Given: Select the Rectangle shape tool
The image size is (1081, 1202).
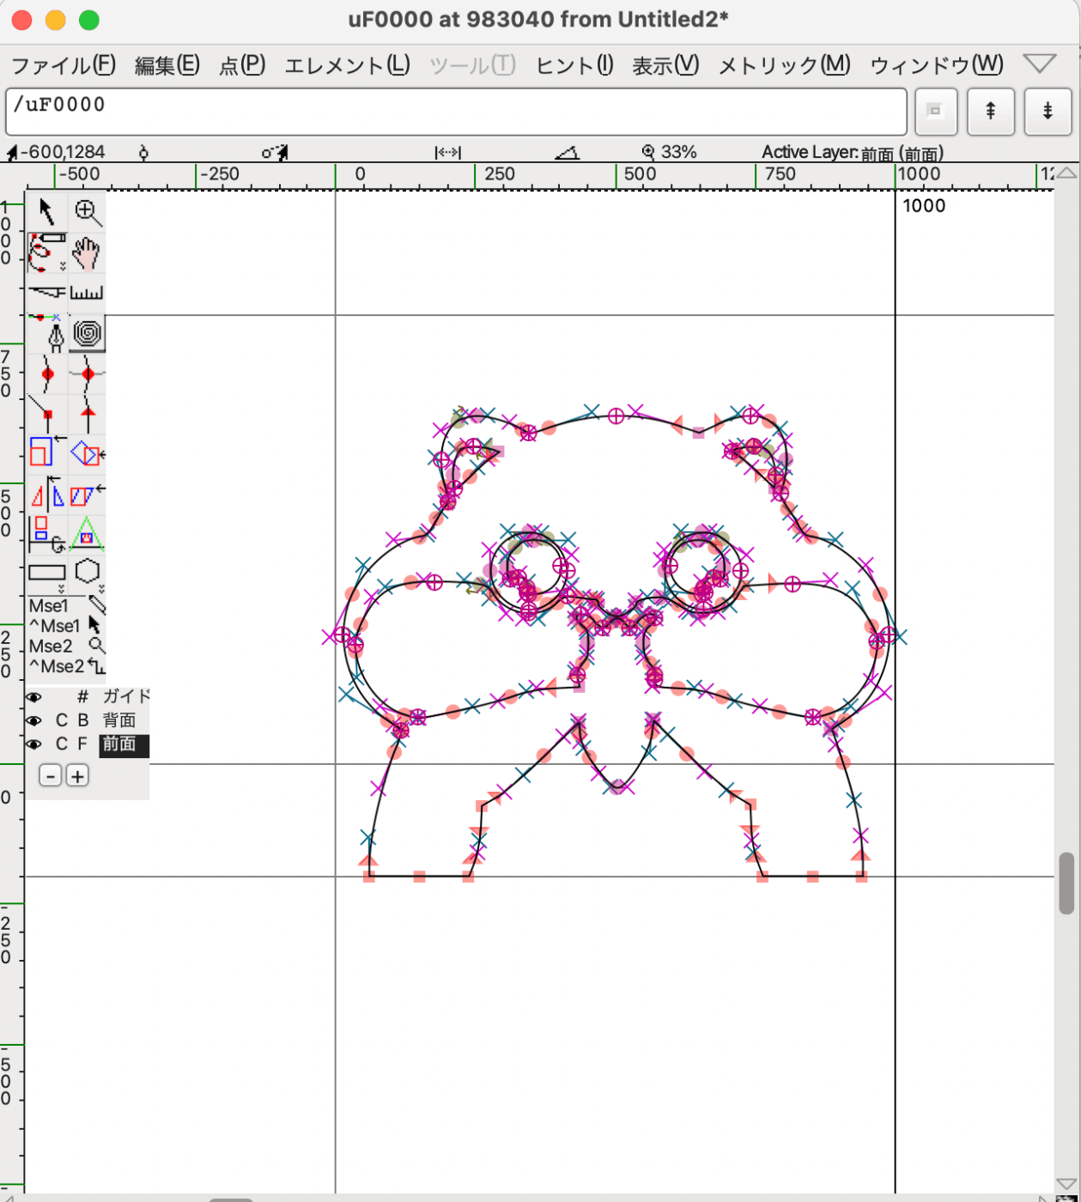Looking at the screenshot, I should [x=46, y=573].
